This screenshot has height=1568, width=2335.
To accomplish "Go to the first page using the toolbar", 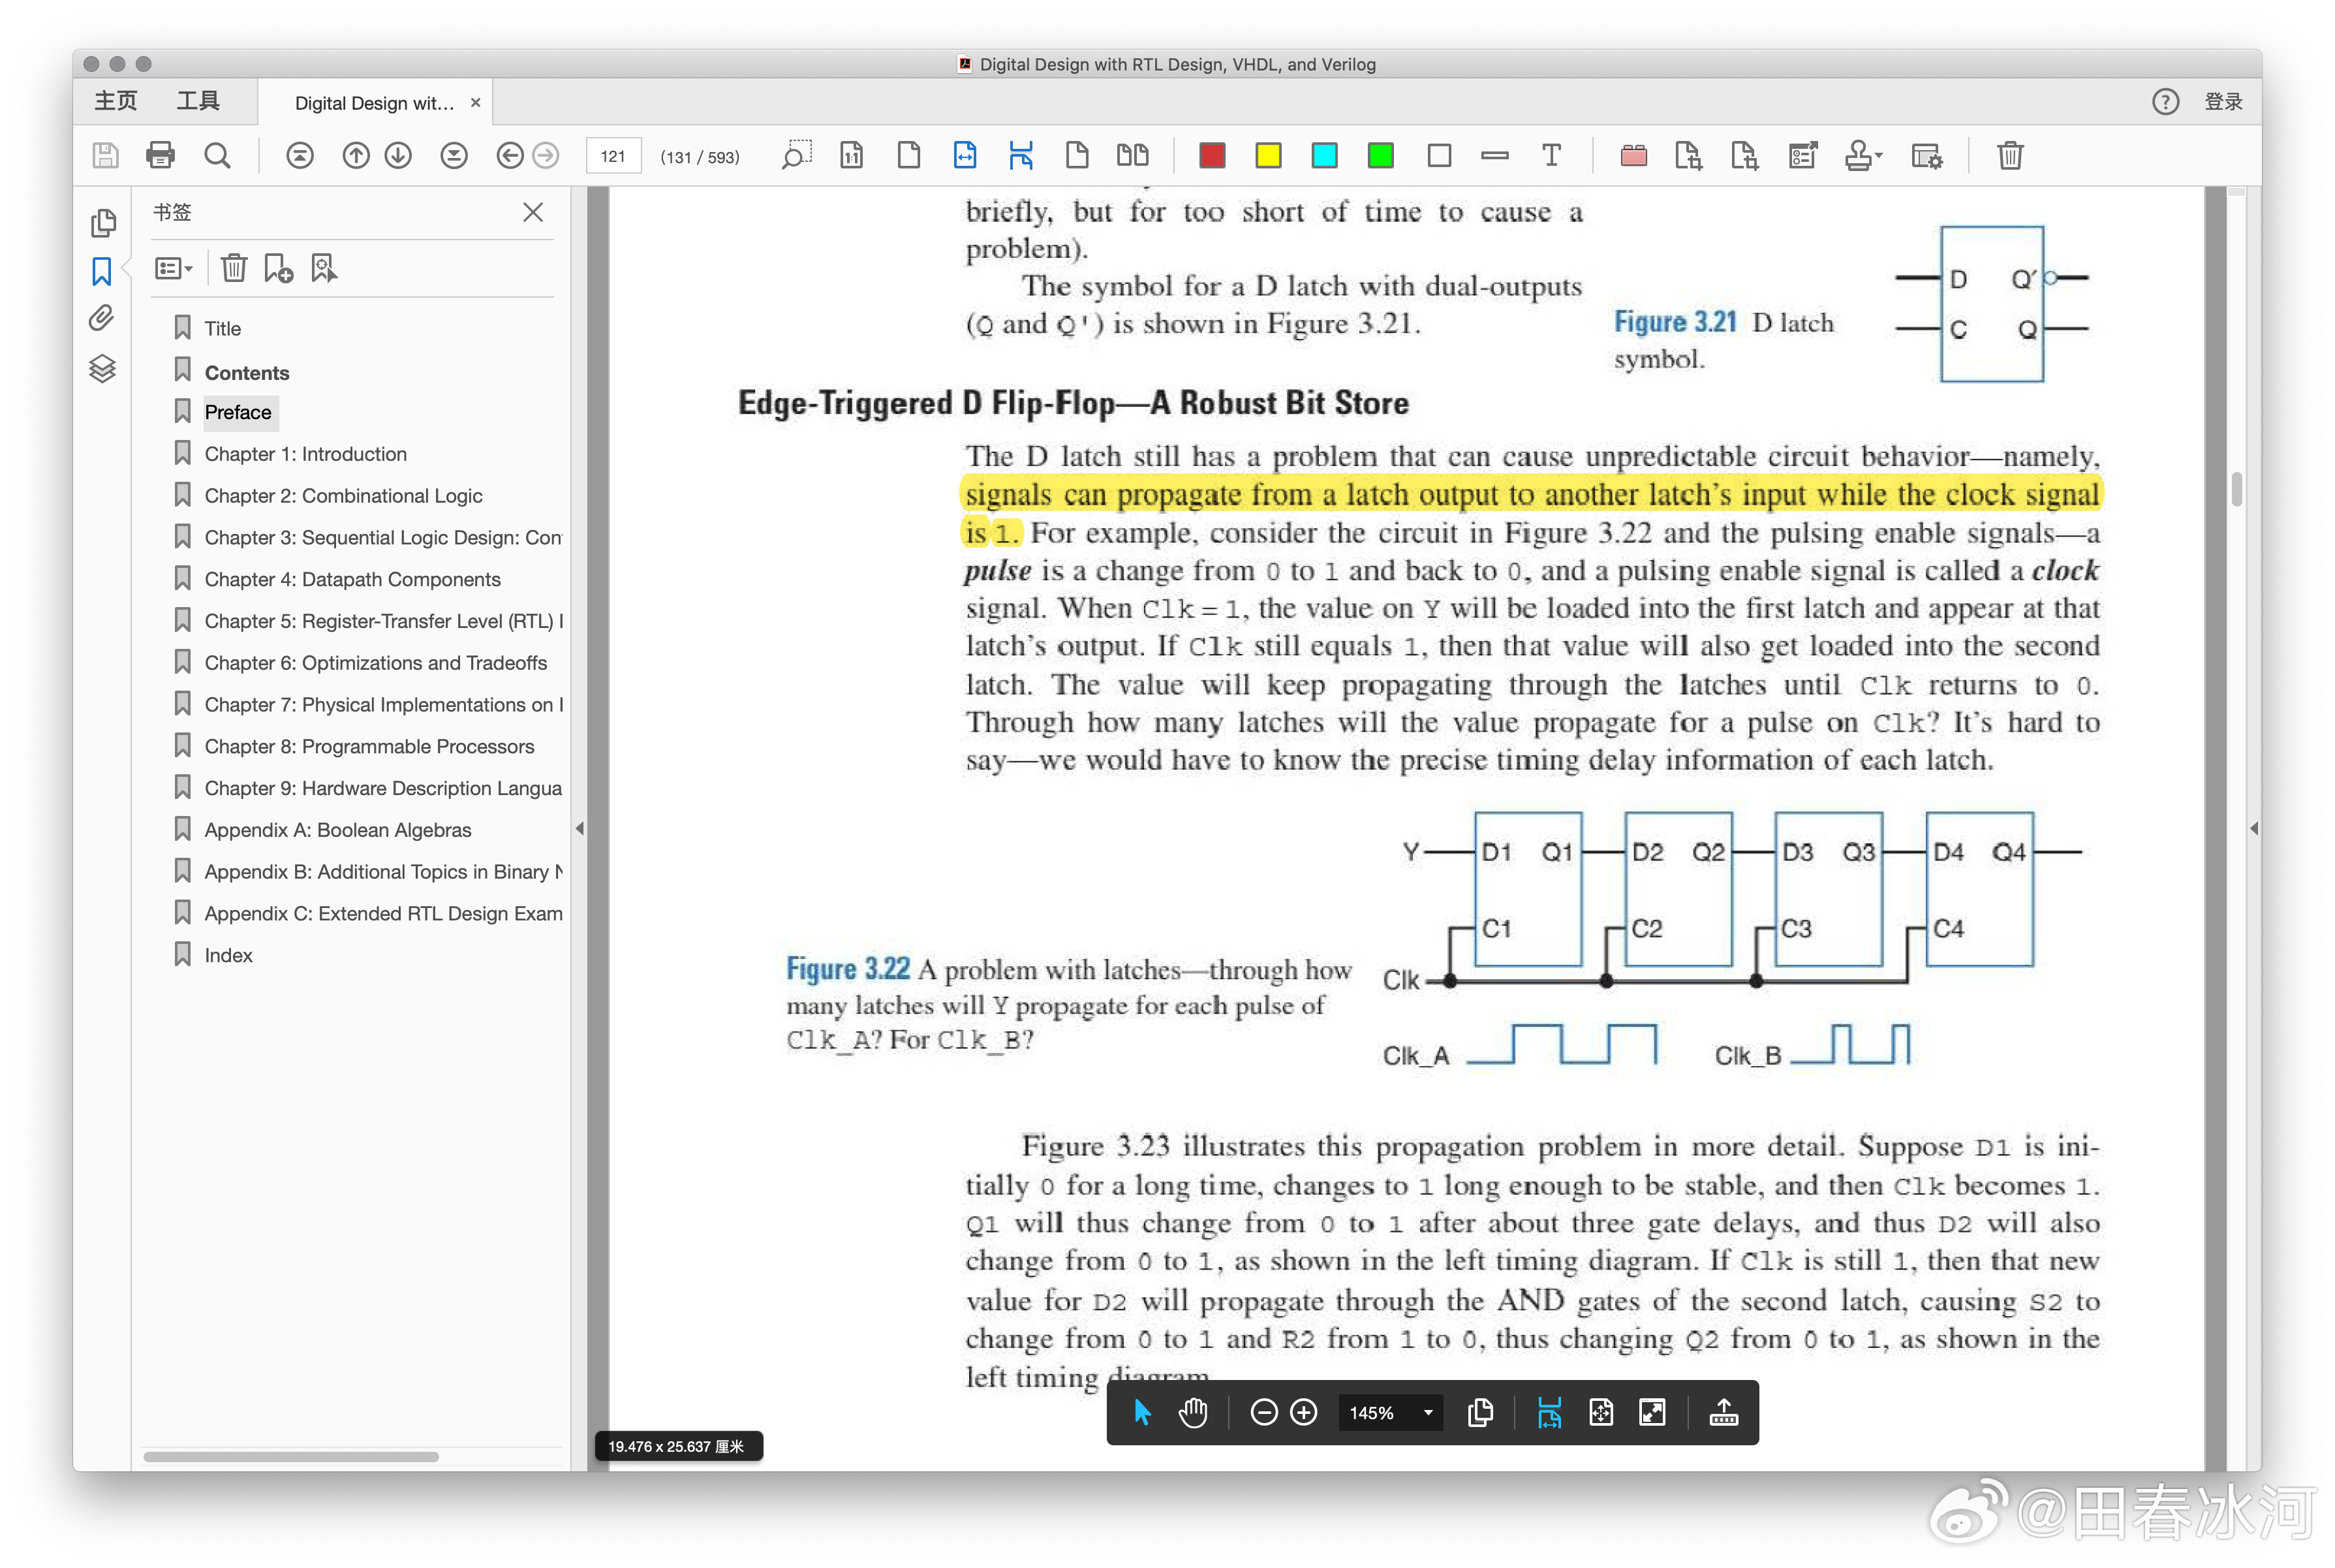I will point(300,156).
